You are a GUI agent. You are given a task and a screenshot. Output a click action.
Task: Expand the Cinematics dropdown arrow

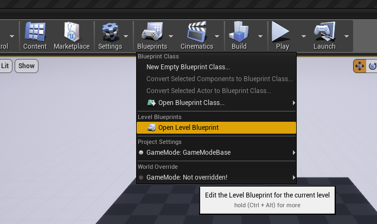tap(217, 36)
